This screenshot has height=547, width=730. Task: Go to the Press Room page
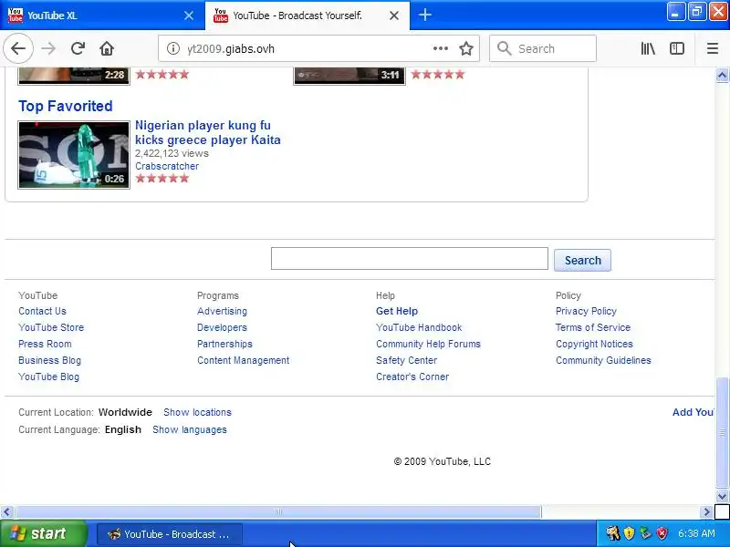pos(45,345)
